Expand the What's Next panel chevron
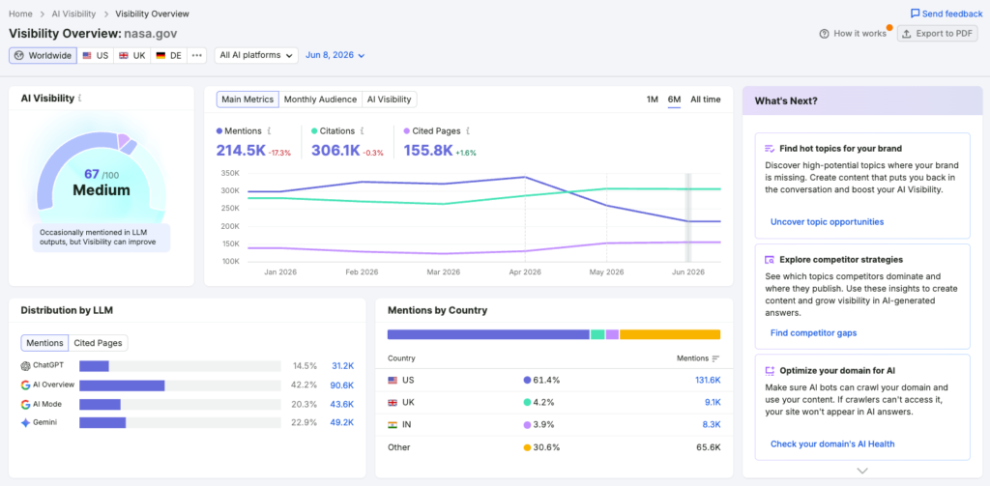This screenshot has width=990, height=486. [x=862, y=471]
